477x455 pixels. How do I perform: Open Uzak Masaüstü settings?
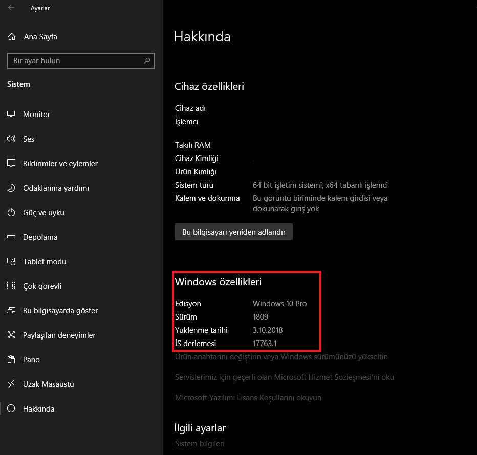(48, 384)
